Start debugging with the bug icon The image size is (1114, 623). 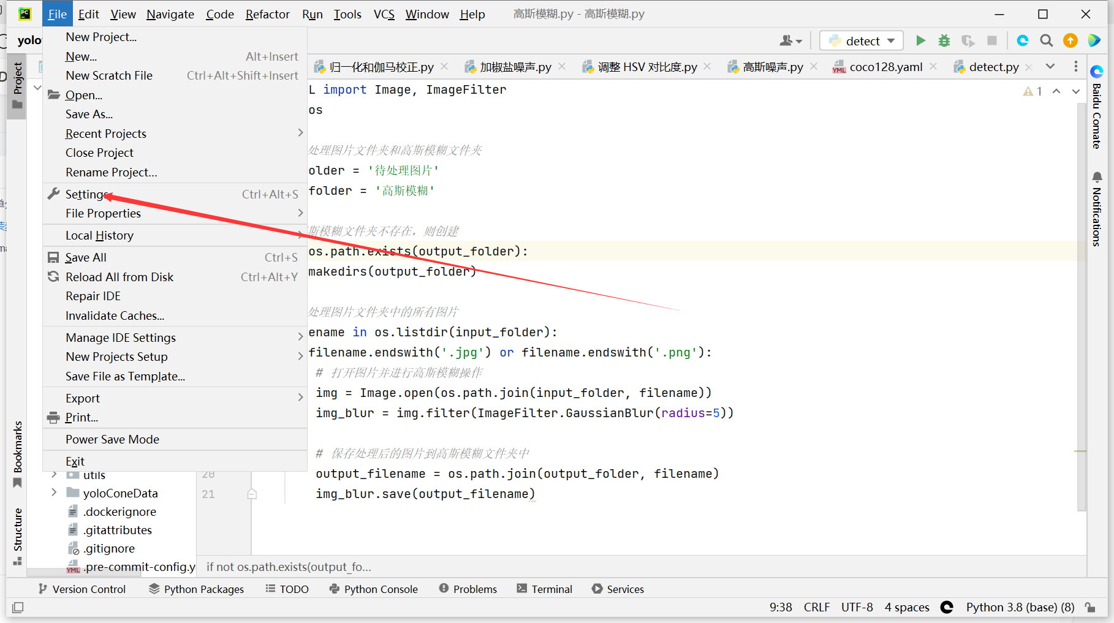pos(944,40)
